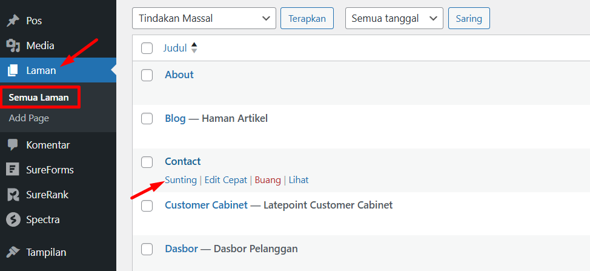Sort pages using the Judul column arrows
This screenshot has height=271, width=590.
click(194, 48)
